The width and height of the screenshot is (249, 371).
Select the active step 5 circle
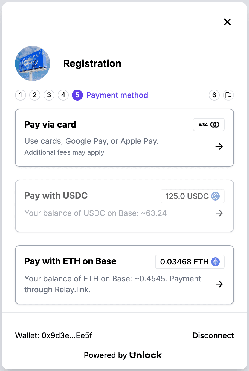(77, 95)
